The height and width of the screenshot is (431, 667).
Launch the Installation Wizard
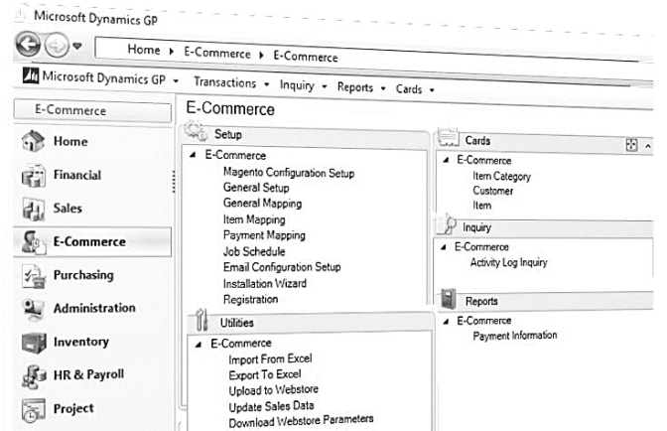[x=265, y=283]
